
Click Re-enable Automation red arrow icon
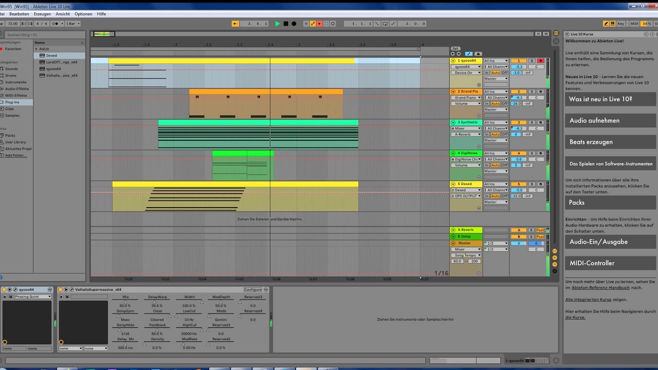(x=319, y=24)
